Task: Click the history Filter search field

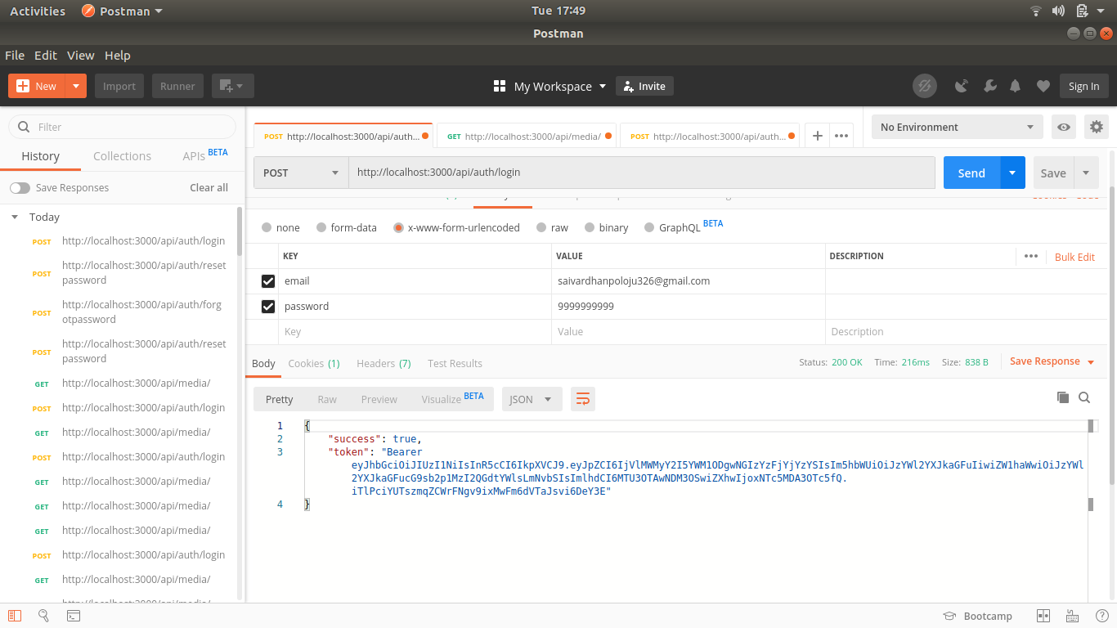Action: tap(123, 127)
